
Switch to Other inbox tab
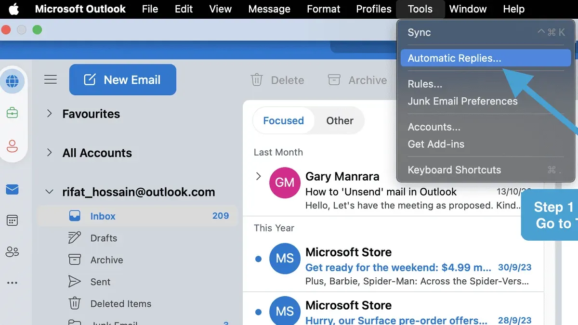click(x=340, y=120)
